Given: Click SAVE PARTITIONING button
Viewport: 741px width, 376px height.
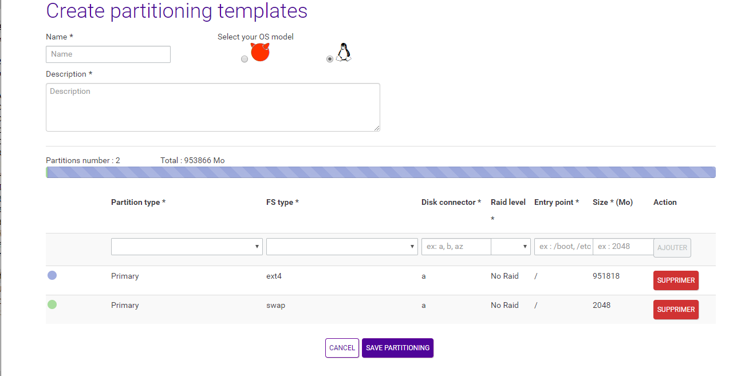Looking at the screenshot, I should 397,348.
